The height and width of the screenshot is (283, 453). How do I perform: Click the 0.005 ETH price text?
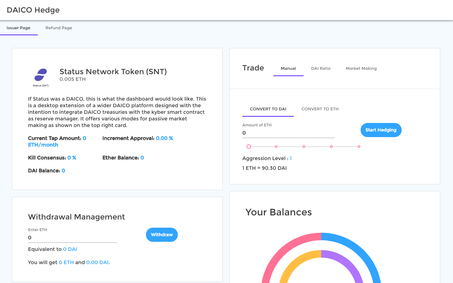click(73, 79)
